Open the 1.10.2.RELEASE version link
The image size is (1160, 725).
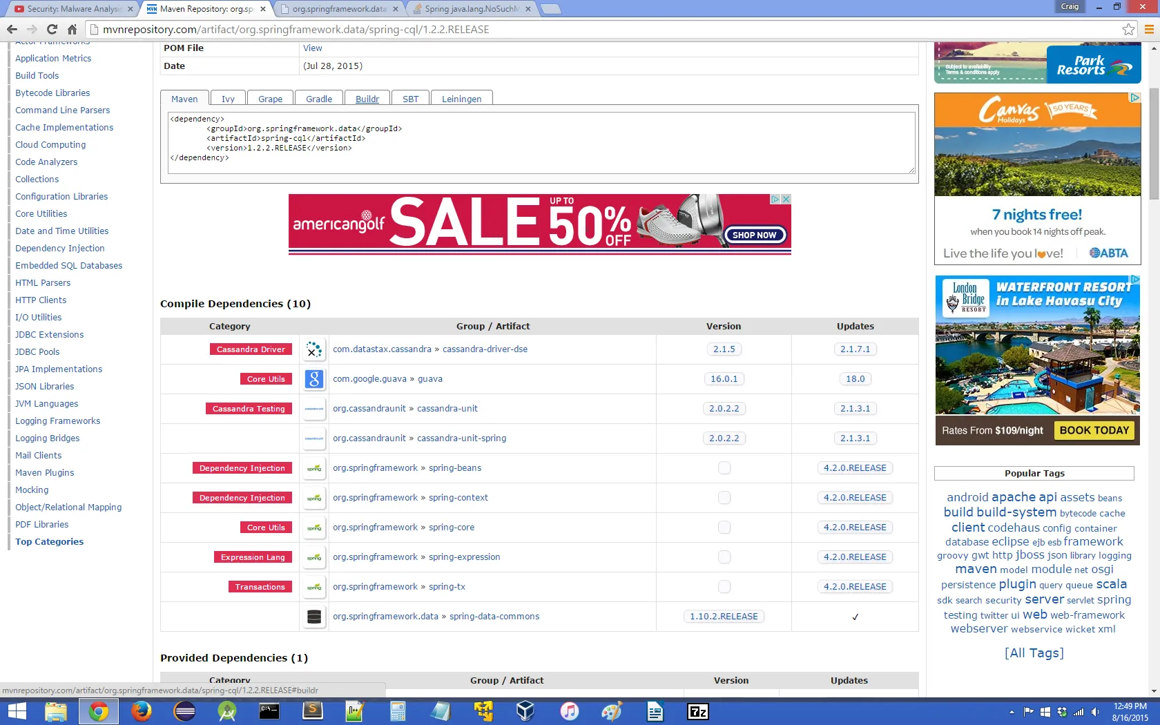click(724, 617)
